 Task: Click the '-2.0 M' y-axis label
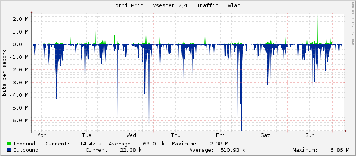19,69
